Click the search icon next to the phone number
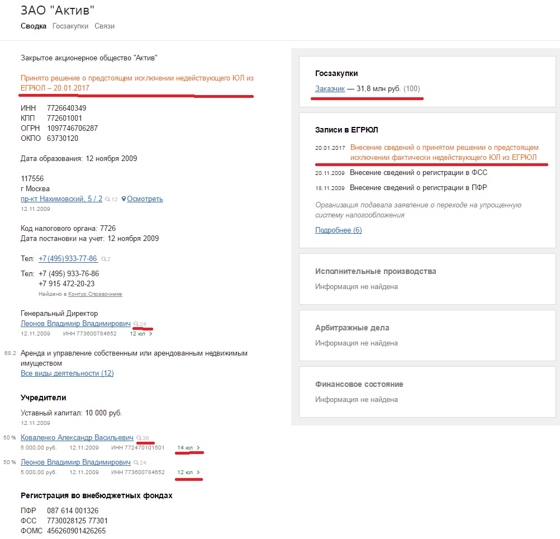The height and width of the screenshot is (539, 560). point(102,259)
